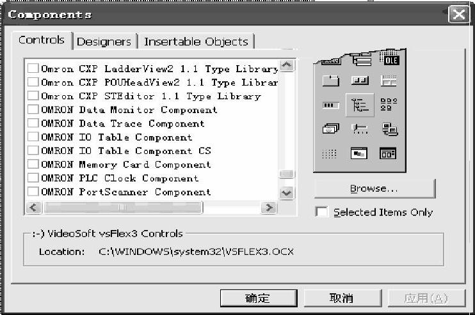The height and width of the screenshot is (315, 475).
Task: Check Omron CXP POUHeadView2 1.1 Type Library
Action: 33,82
